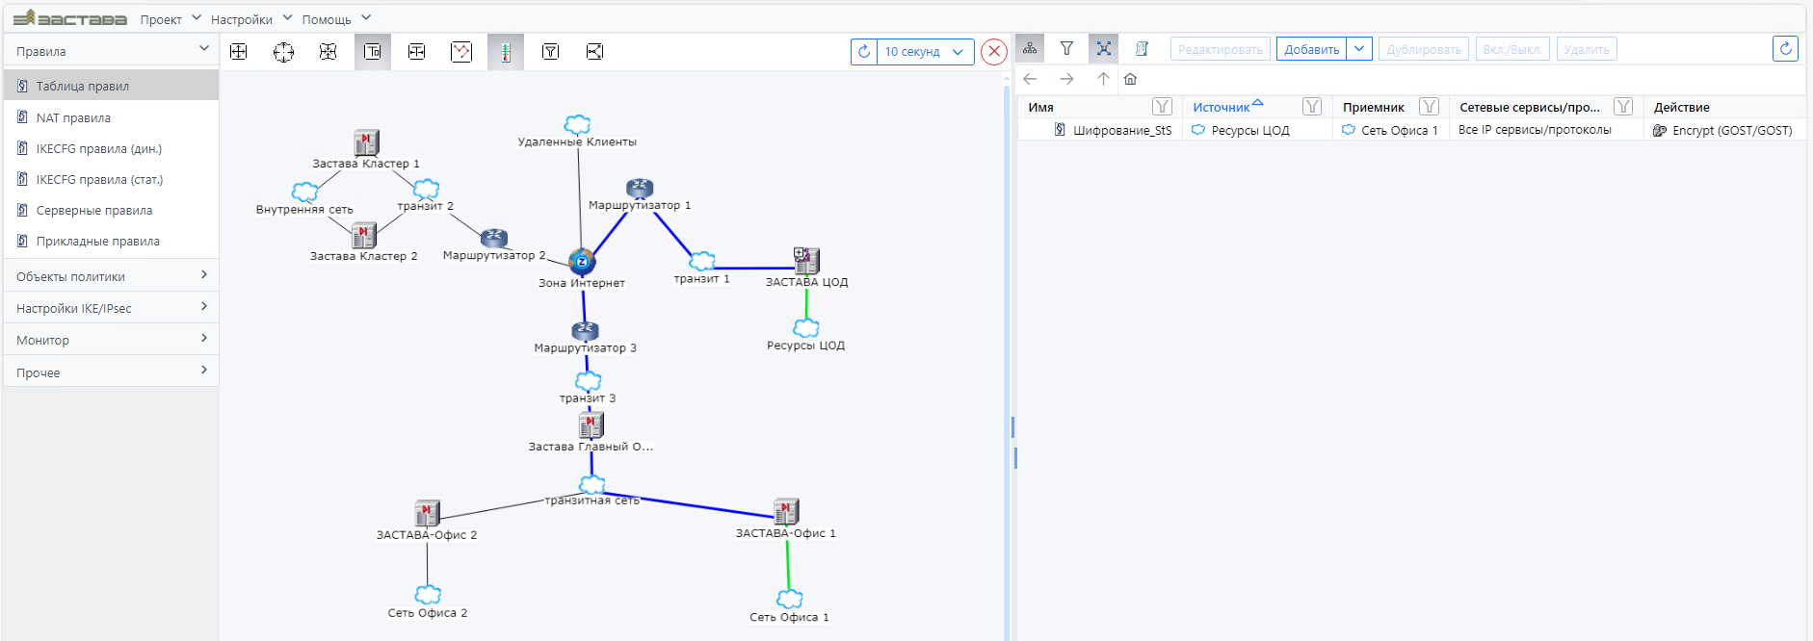The width and height of the screenshot is (1813, 641).
Task: Click the red route-path icon in map toolbar
Action: pos(461,52)
